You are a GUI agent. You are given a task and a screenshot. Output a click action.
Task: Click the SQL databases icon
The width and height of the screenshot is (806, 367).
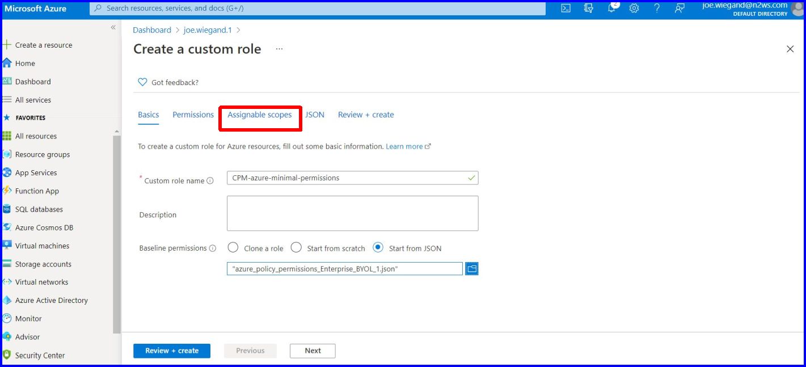click(x=7, y=209)
